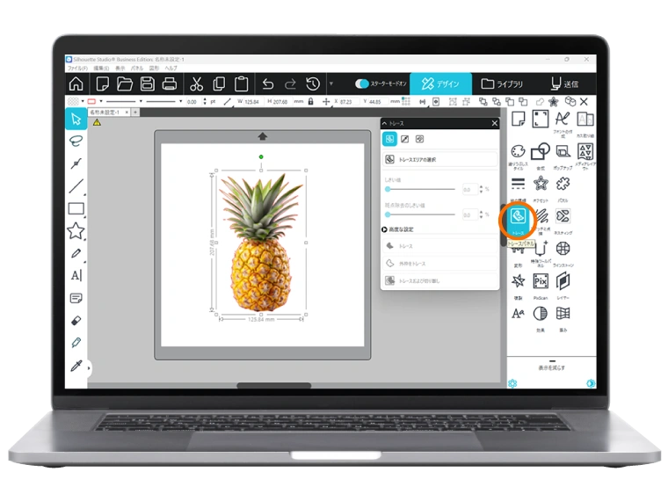Close the Trace panel
668x501 pixels.
[x=494, y=124]
